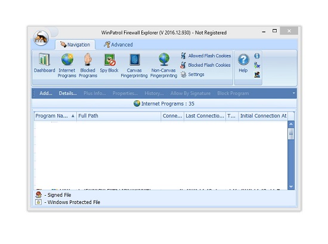Sort by Initial Connection At column
This screenshot has width=328, height=244.
click(263, 116)
